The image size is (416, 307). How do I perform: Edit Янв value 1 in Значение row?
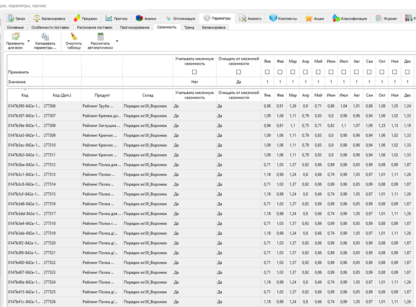pyautogui.click(x=267, y=82)
